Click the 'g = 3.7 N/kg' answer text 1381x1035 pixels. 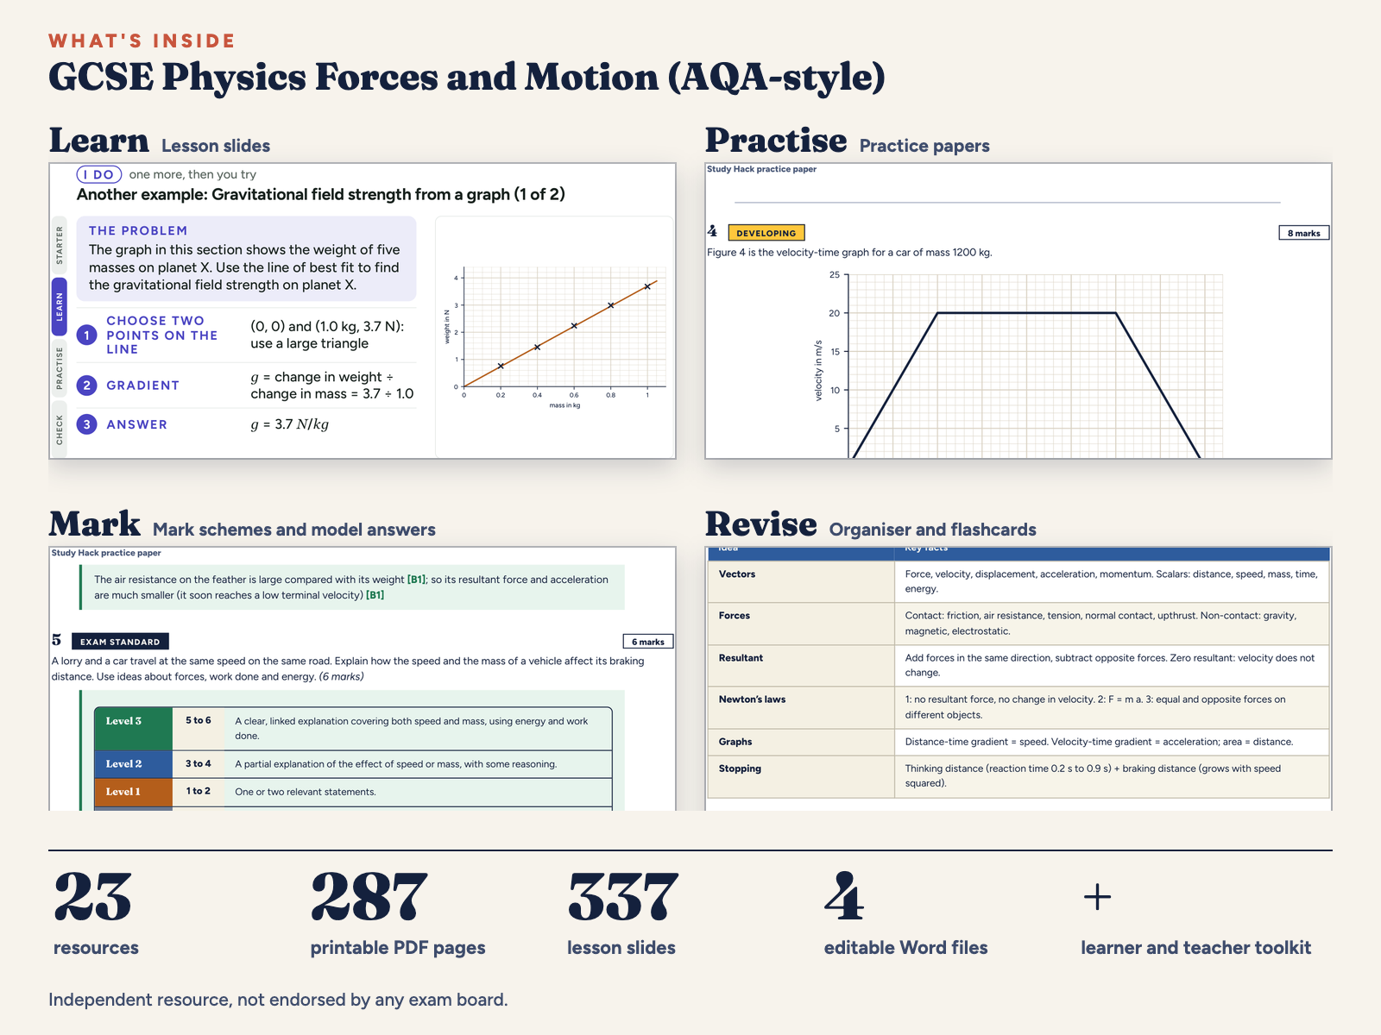[x=289, y=424]
